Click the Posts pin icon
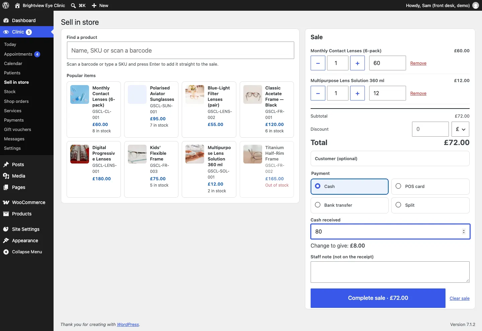The width and height of the screenshot is (482, 331). click(x=6, y=164)
